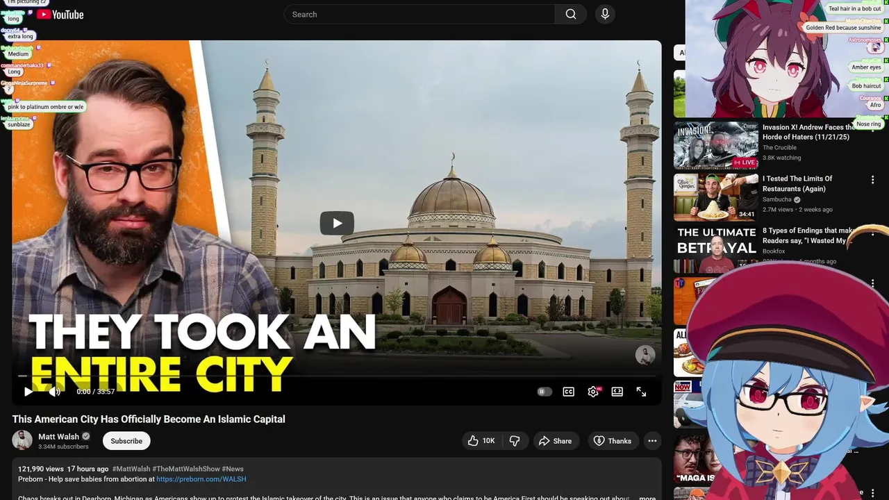This screenshot has width=889, height=500.
Task: Click the 'Medium' chat bubble
Action: (x=18, y=53)
